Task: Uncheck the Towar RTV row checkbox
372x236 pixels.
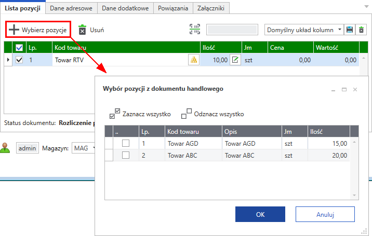Action: pyautogui.click(x=19, y=60)
